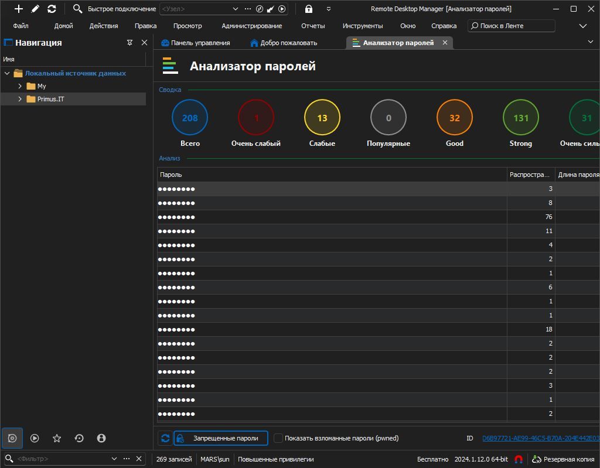Image resolution: width=600 pixels, height=468 pixels.
Task: Click the plus icon to add a new entry
Action: 18,9
